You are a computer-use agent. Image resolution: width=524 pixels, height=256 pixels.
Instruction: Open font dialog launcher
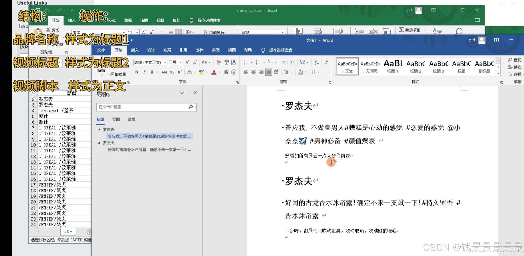tap(237, 82)
